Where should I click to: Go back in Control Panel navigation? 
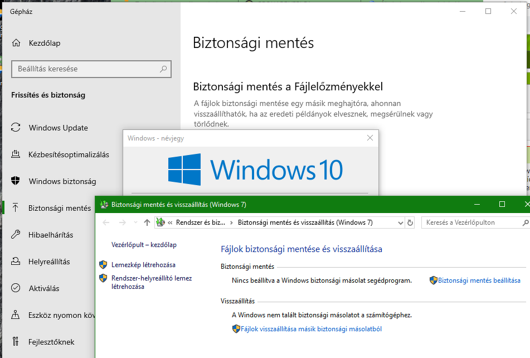point(106,222)
